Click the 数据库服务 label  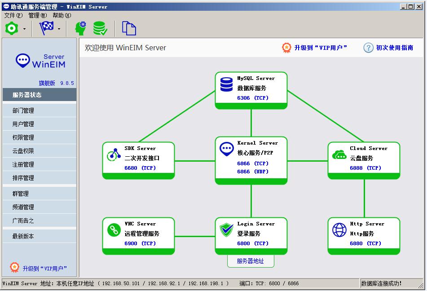coord(251,88)
